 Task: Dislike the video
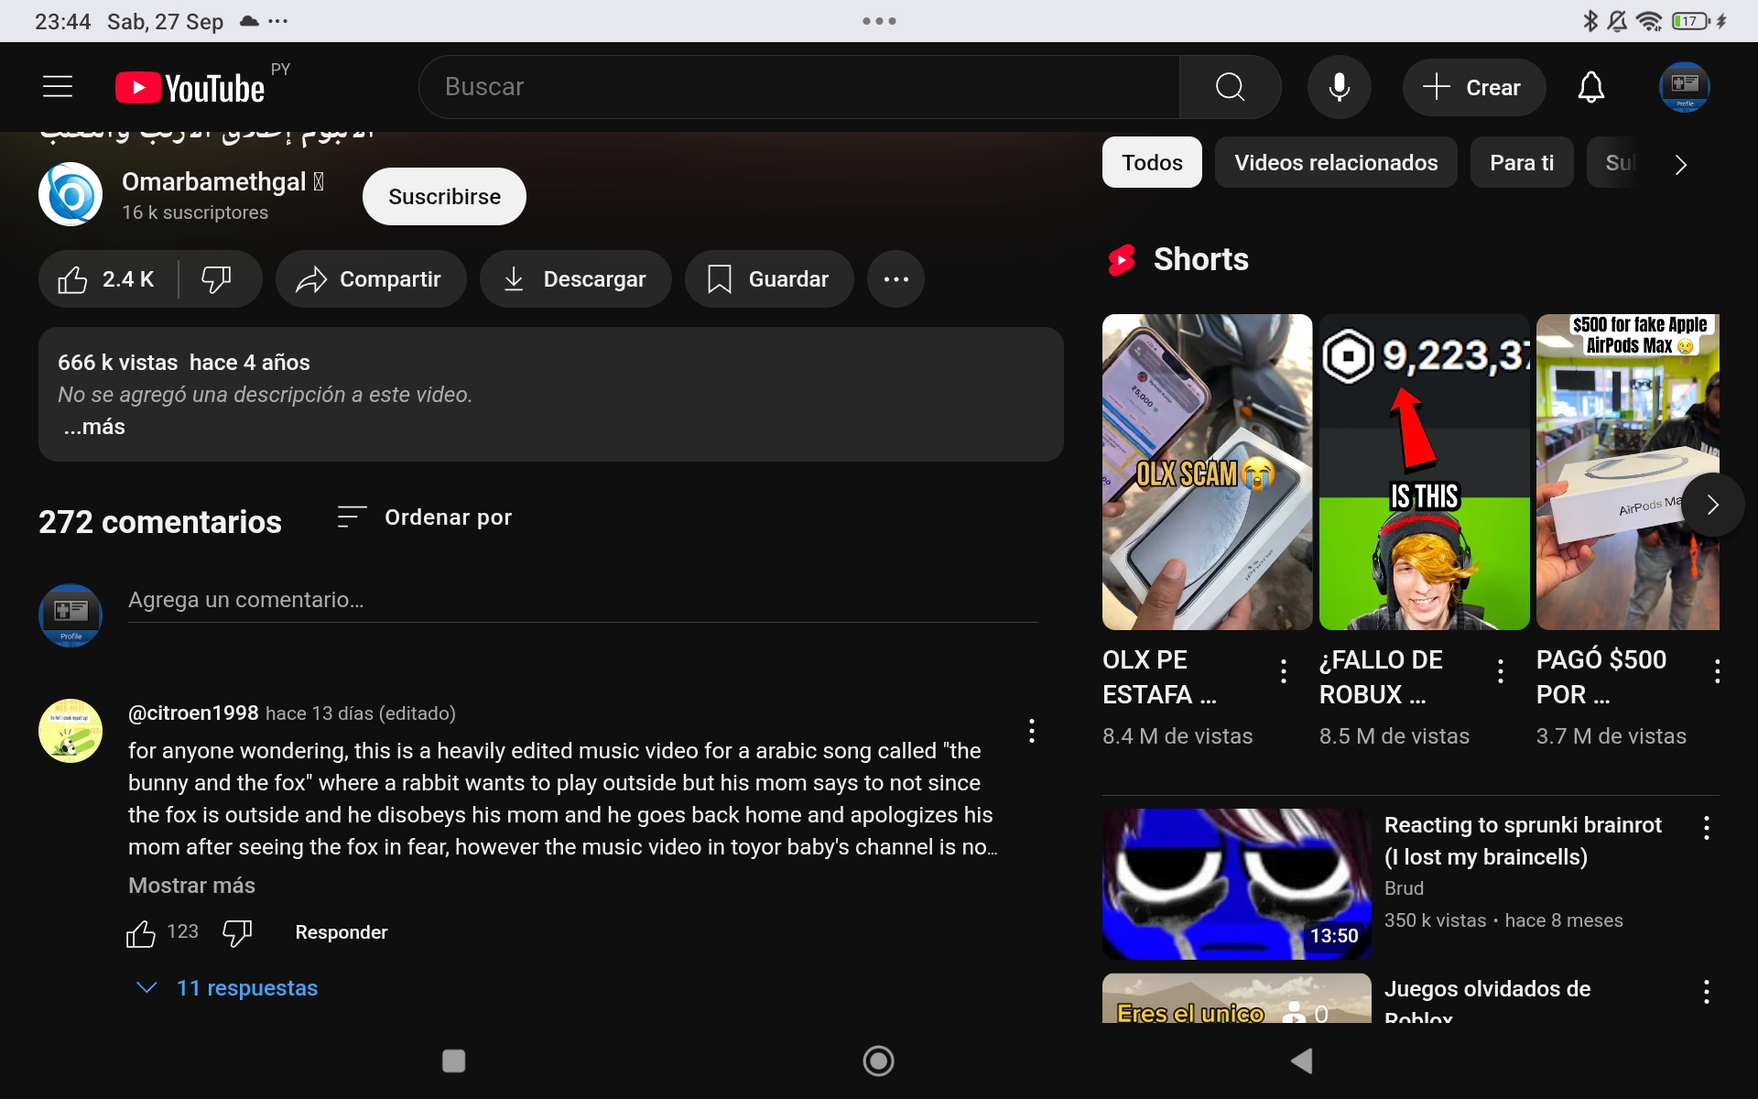pyautogui.click(x=217, y=279)
